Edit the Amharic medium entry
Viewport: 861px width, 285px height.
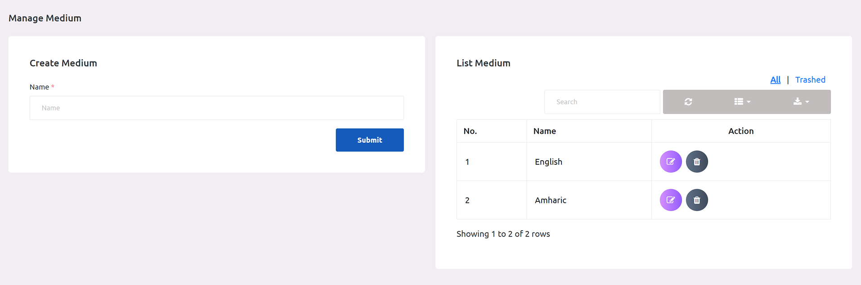pos(670,200)
